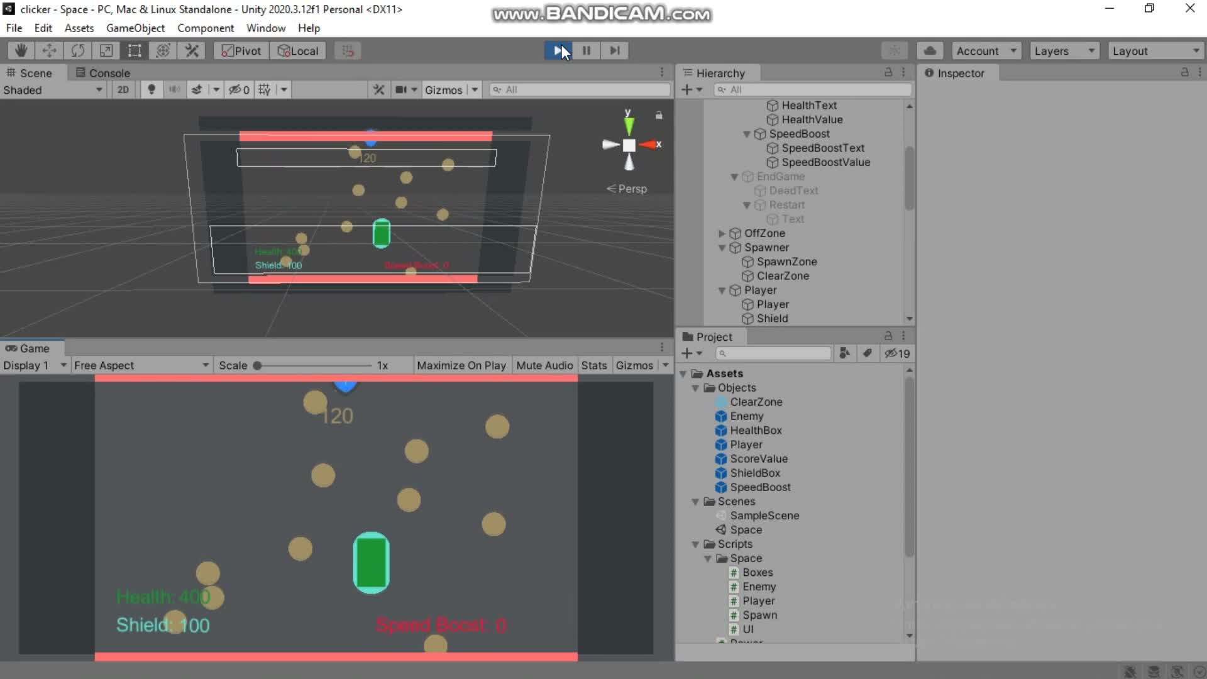Select the Rect Transform tool
Viewport: 1207px width, 679px height.
[x=135, y=51]
